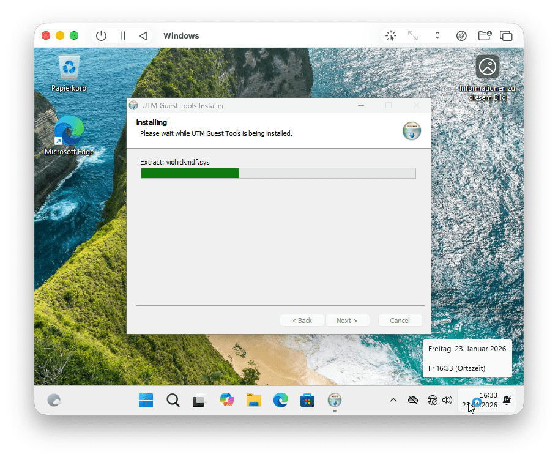Click the UTM power button icon

101,35
